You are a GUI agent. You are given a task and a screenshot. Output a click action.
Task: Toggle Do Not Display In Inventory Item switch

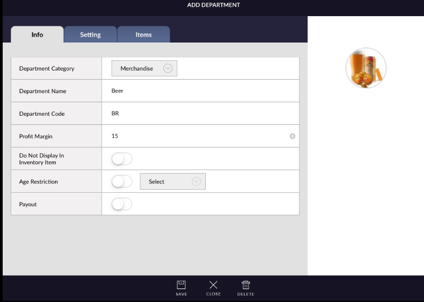[122, 159]
